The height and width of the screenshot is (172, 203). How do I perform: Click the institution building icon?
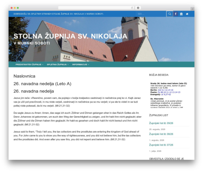coord(181,14)
